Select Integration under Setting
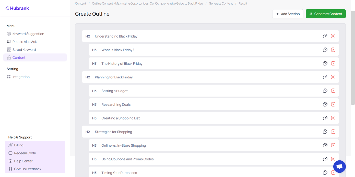 21,77
